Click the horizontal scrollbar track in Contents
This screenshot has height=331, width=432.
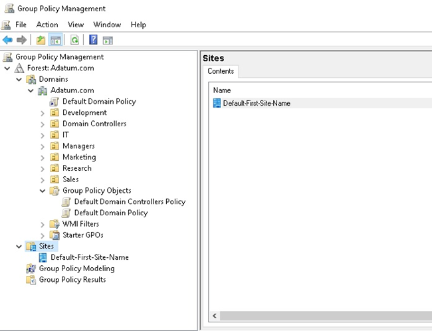[326, 316]
